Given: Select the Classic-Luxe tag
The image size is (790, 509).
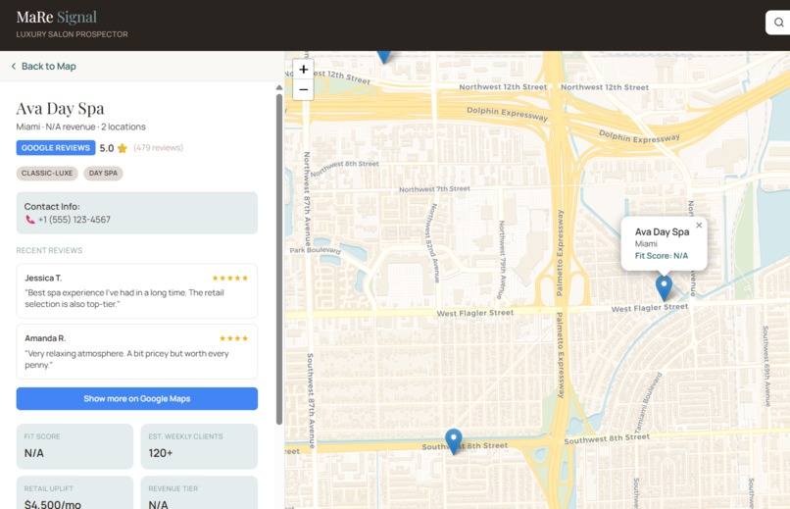Looking at the screenshot, I should (x=47, y=173).
